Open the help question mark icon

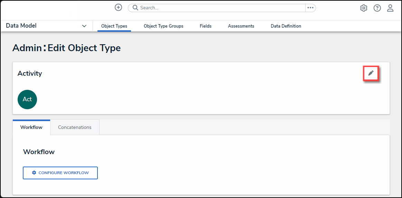tap(377, 8)
